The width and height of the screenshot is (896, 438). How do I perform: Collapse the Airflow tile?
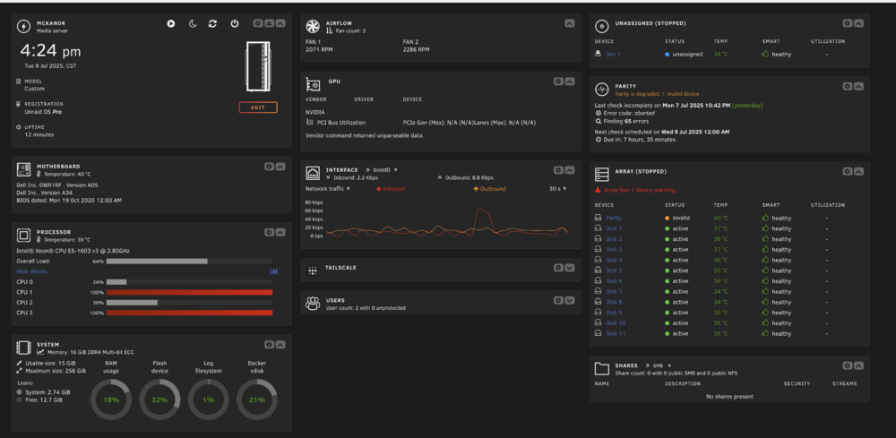570,23
